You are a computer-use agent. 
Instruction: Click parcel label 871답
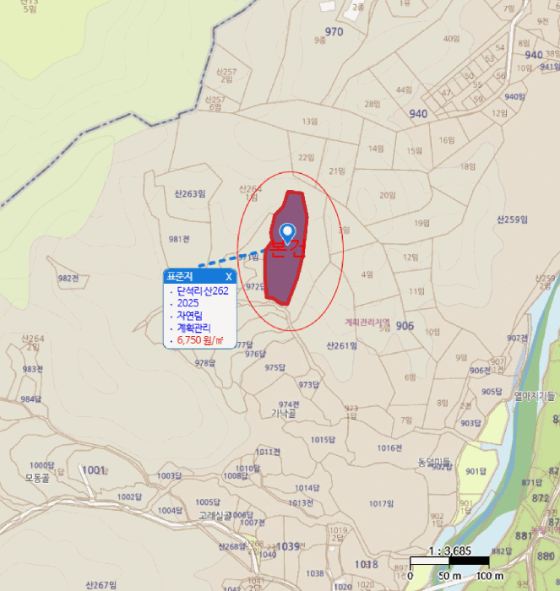point(532,483)
